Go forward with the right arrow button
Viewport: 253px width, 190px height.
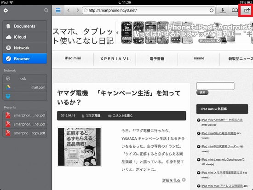point(78,10)
